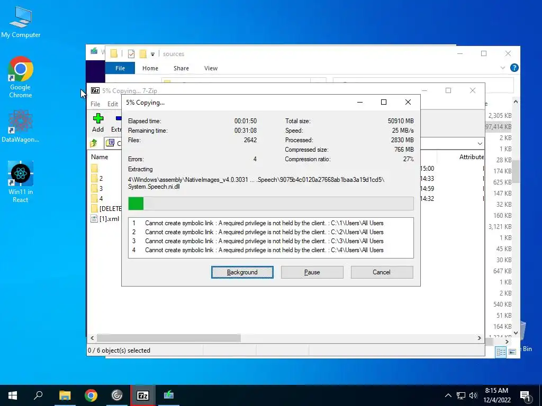Send the copy operation to Background
This screenshot has height=406, width=542.
242,272
